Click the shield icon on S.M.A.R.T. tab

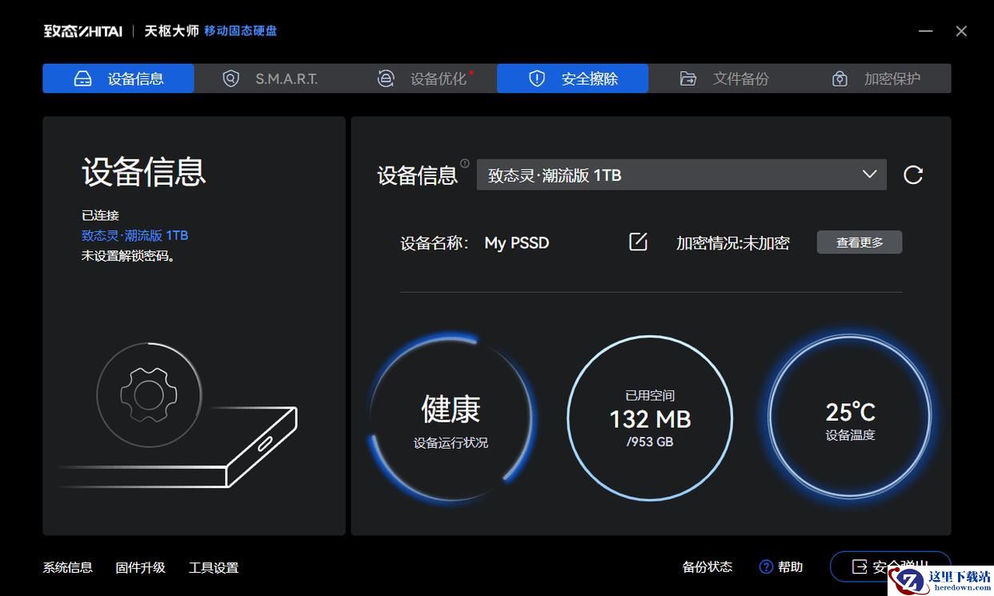230,78
